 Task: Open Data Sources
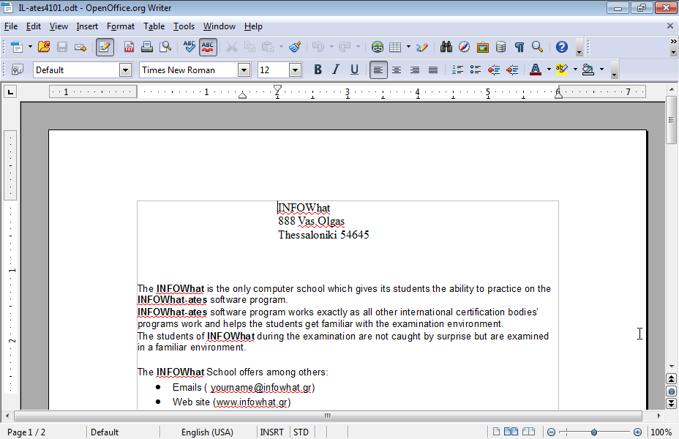click(500, 47)
